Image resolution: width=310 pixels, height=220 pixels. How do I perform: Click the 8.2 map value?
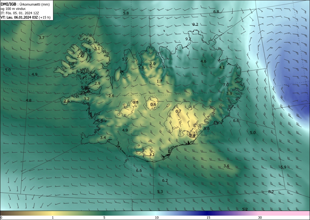271,191
